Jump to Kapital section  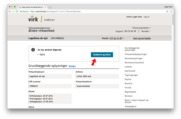(128, 79)
